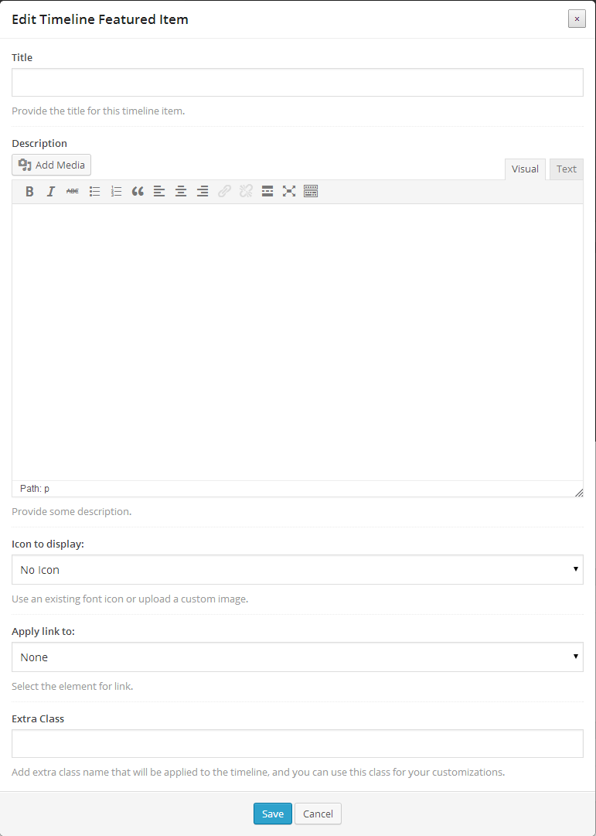Toggle bold formatting in editor toolbar
The image size is (596, 836).
(29, 191)
